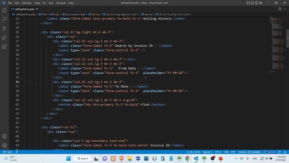Open the Windows Start menu

[68, 158]
